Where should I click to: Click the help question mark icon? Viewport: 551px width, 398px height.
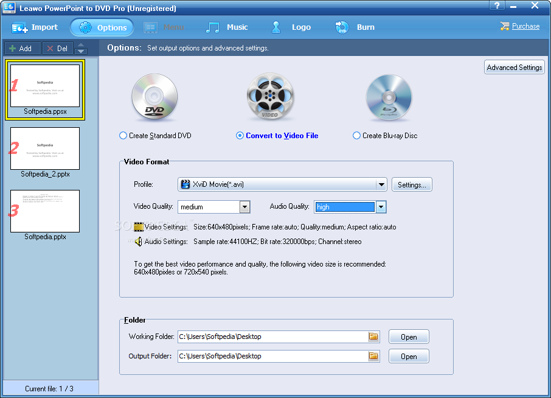pos(497,5)
